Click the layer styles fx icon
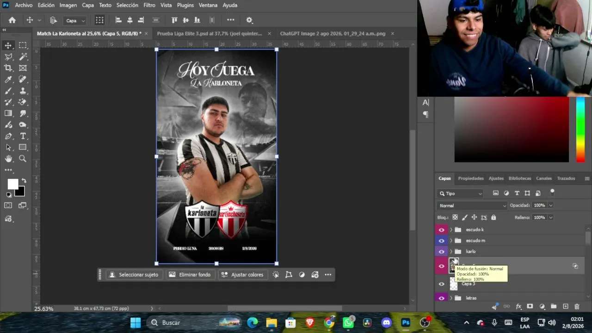 (518, 306)
